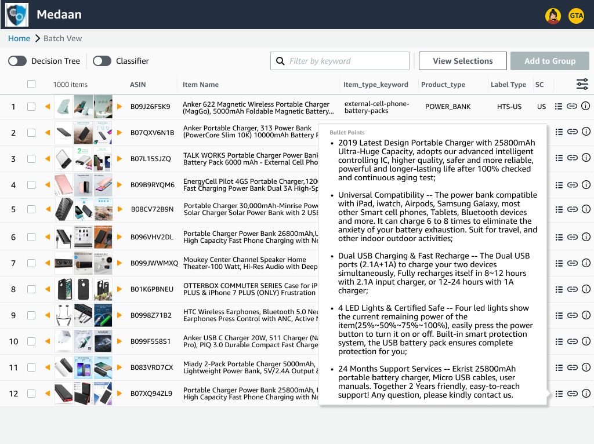
Task: Toggle the Classifier switch
Action: tap(102, 61)
